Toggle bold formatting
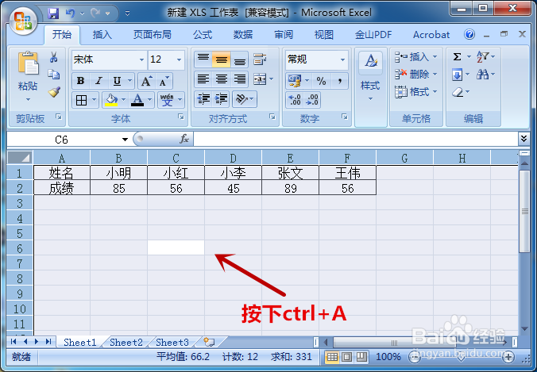Viewport: 537px width, 372px height. (x=81, y=81)
